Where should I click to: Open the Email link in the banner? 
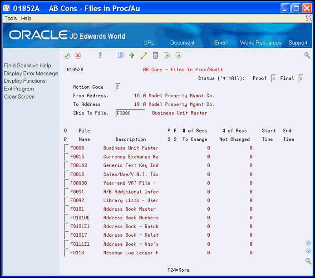pos(221,43)
